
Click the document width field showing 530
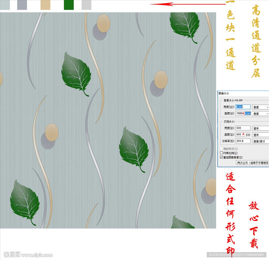pyautogui.click(x=243, y=128)
